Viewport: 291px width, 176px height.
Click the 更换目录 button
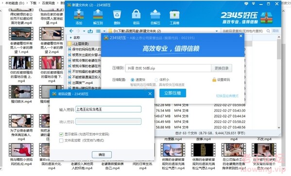222,68
